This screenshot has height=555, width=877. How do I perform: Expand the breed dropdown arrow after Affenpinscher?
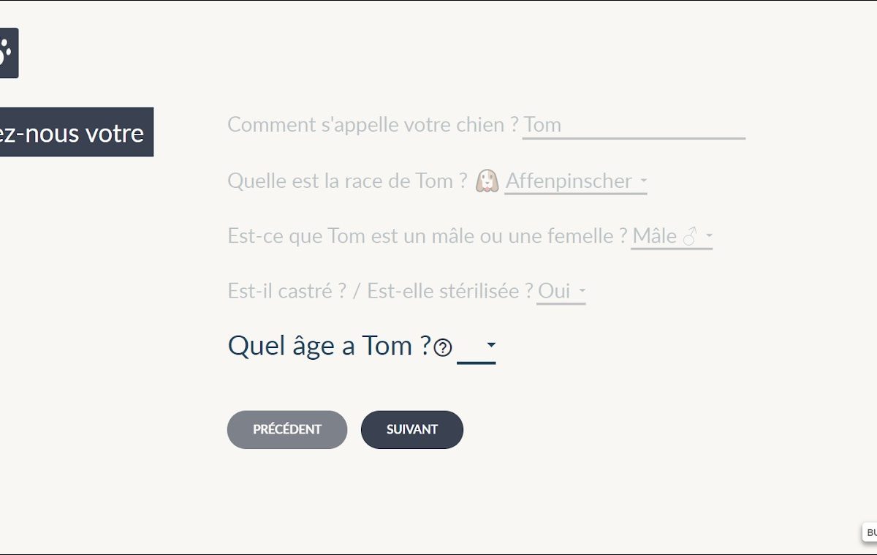[x=643, y=181]
